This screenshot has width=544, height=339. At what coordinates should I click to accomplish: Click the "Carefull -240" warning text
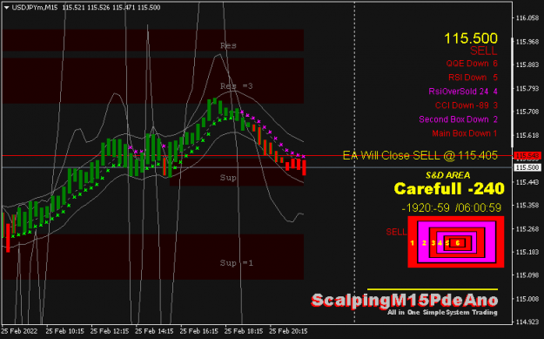(x=449, y=188)
